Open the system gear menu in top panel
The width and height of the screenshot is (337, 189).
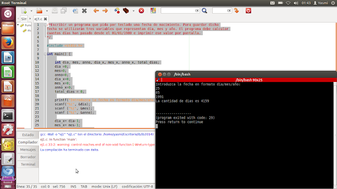[x=333, y=3]
